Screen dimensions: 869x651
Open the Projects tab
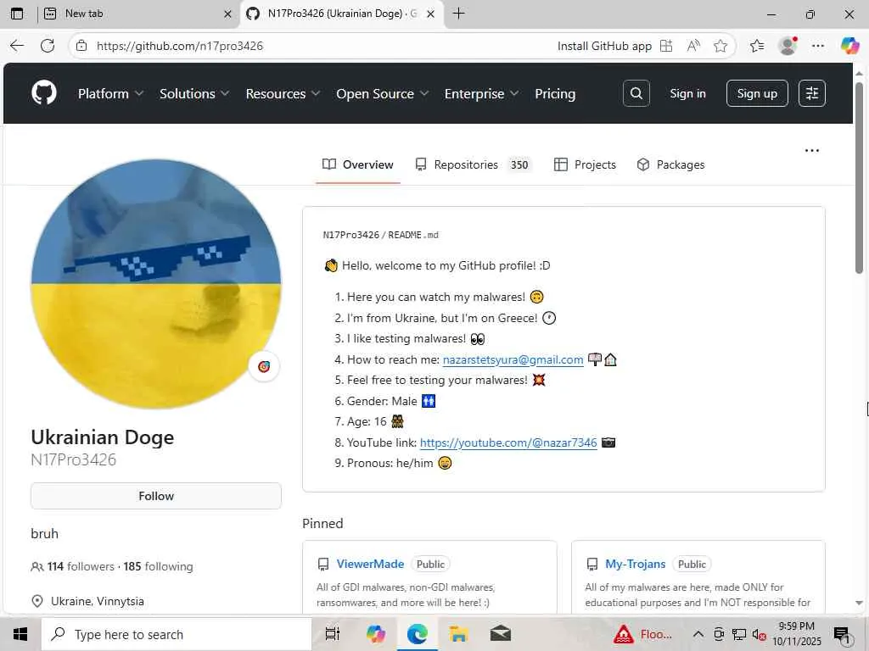(x=586, y=164)
